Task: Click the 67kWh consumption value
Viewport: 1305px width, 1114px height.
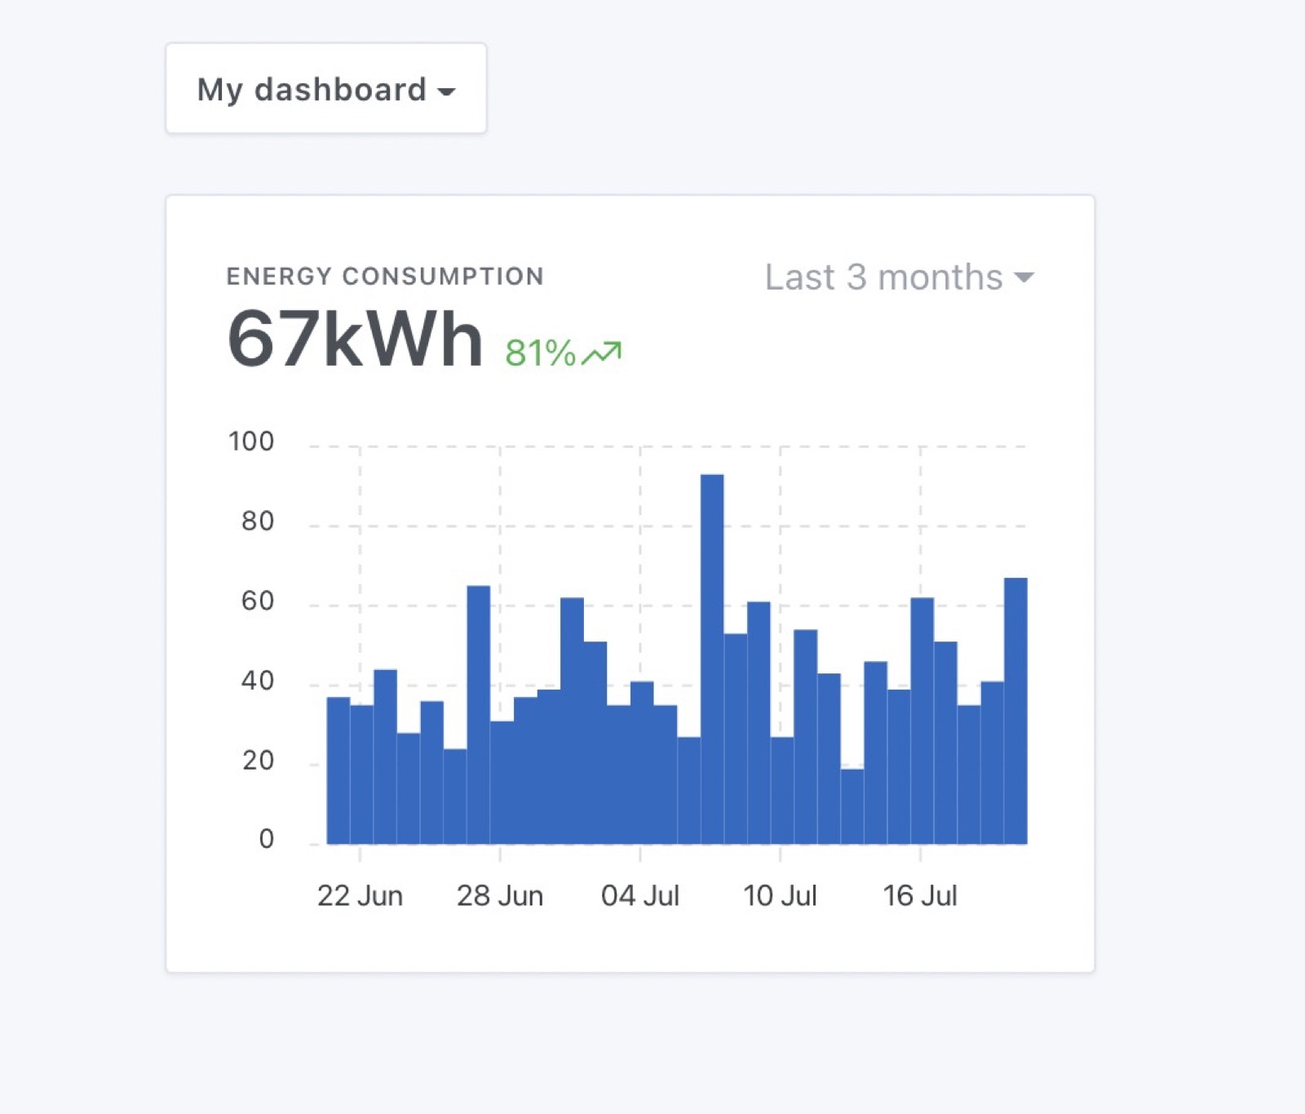Action: point(355,339)
